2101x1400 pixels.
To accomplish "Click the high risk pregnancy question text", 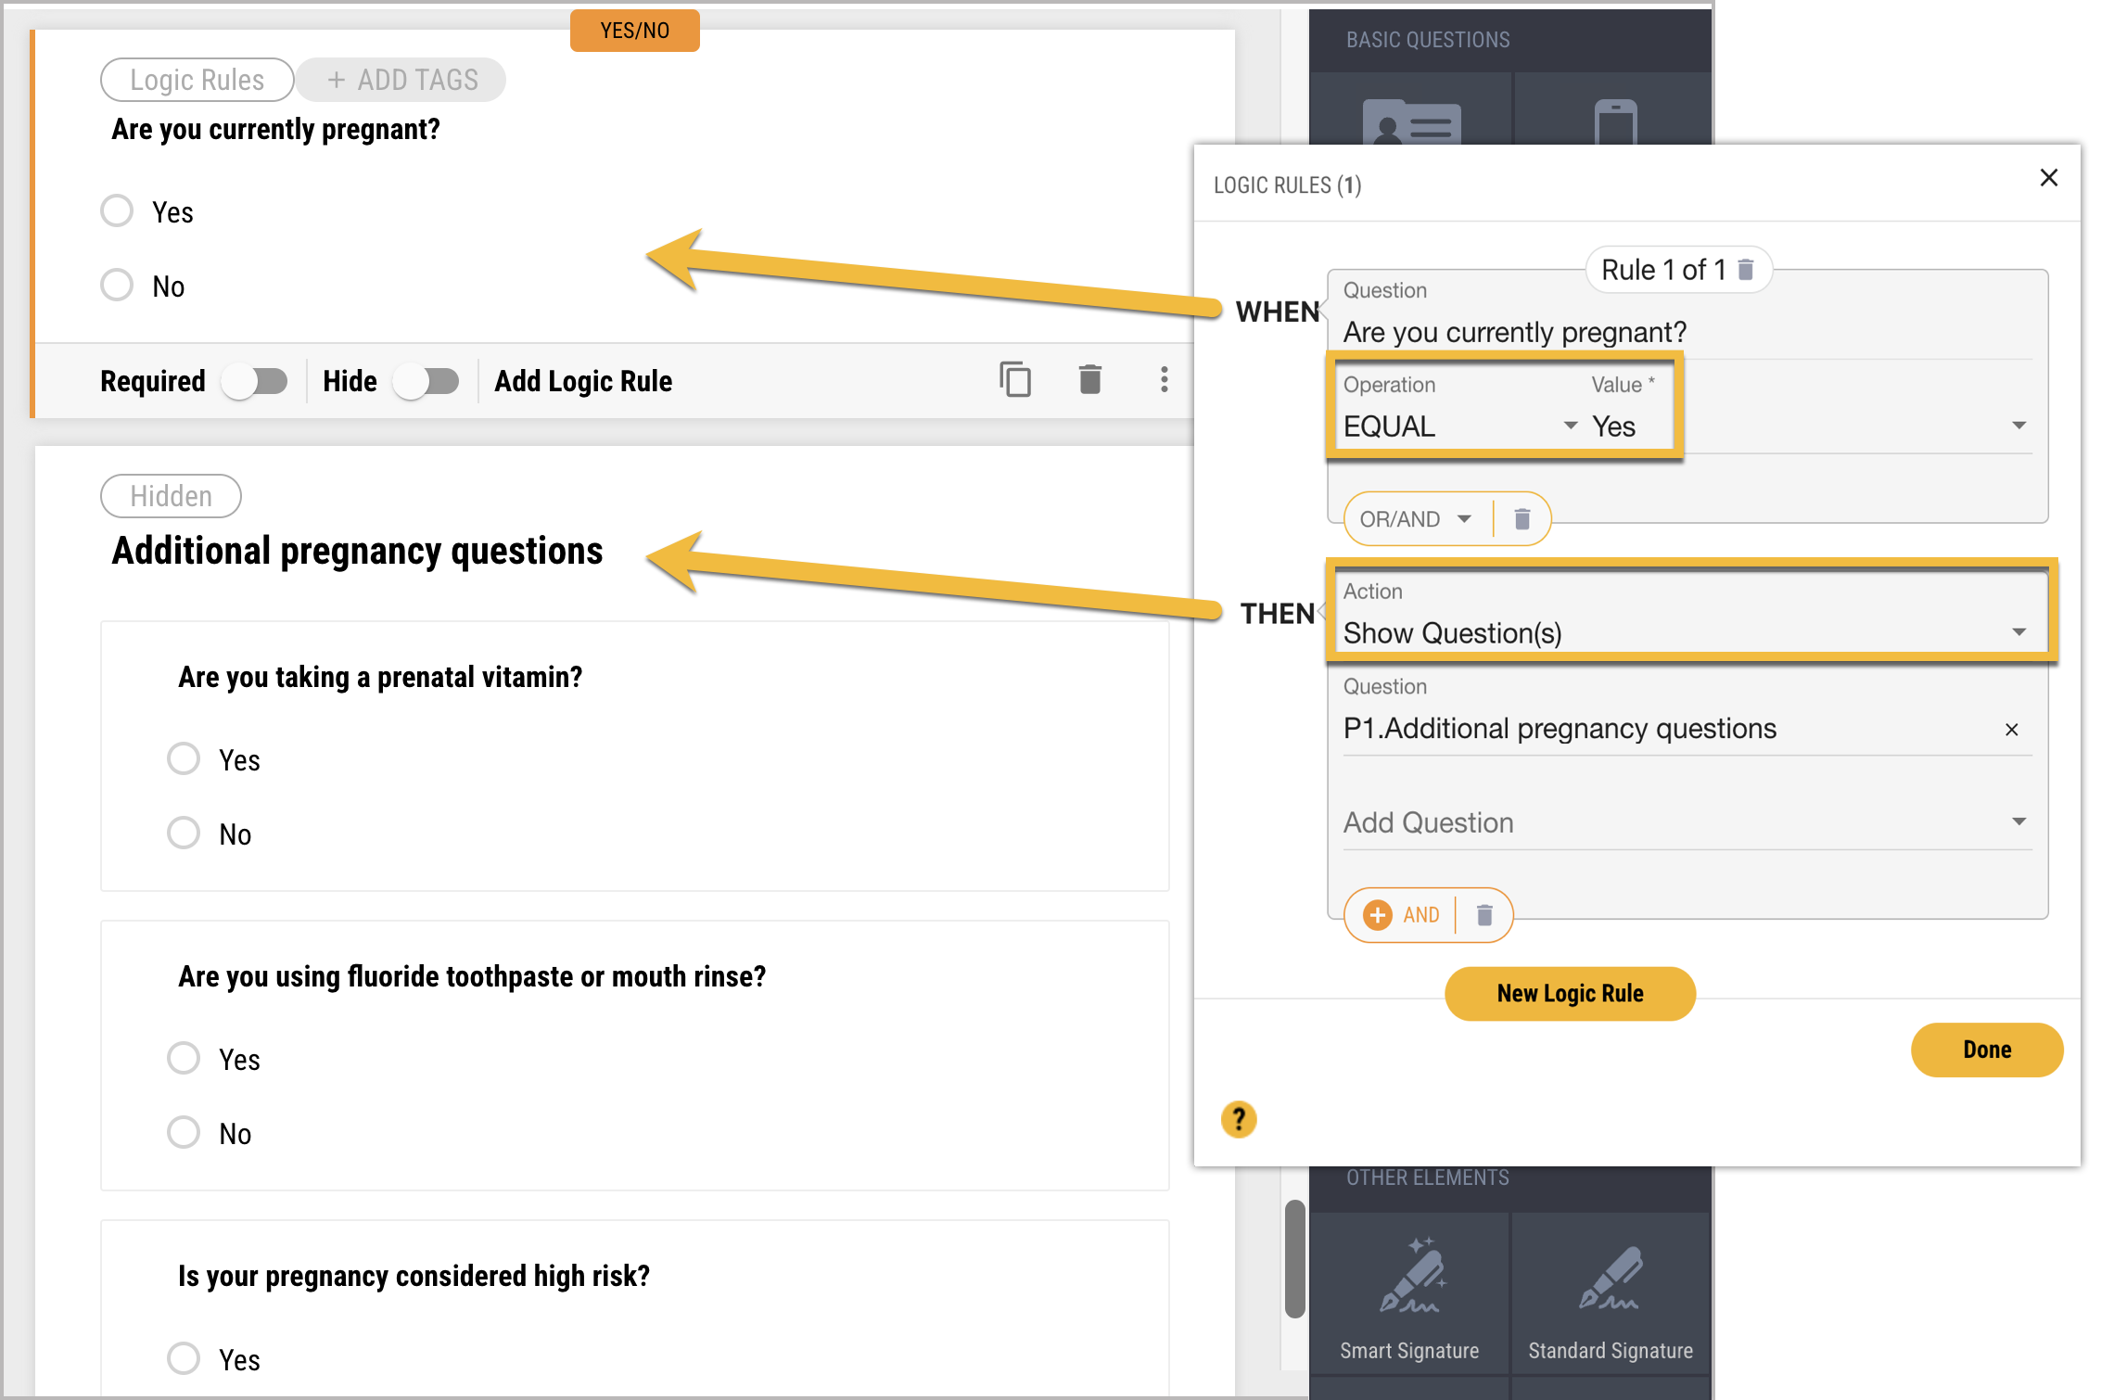I will [x=414, y=1277].
